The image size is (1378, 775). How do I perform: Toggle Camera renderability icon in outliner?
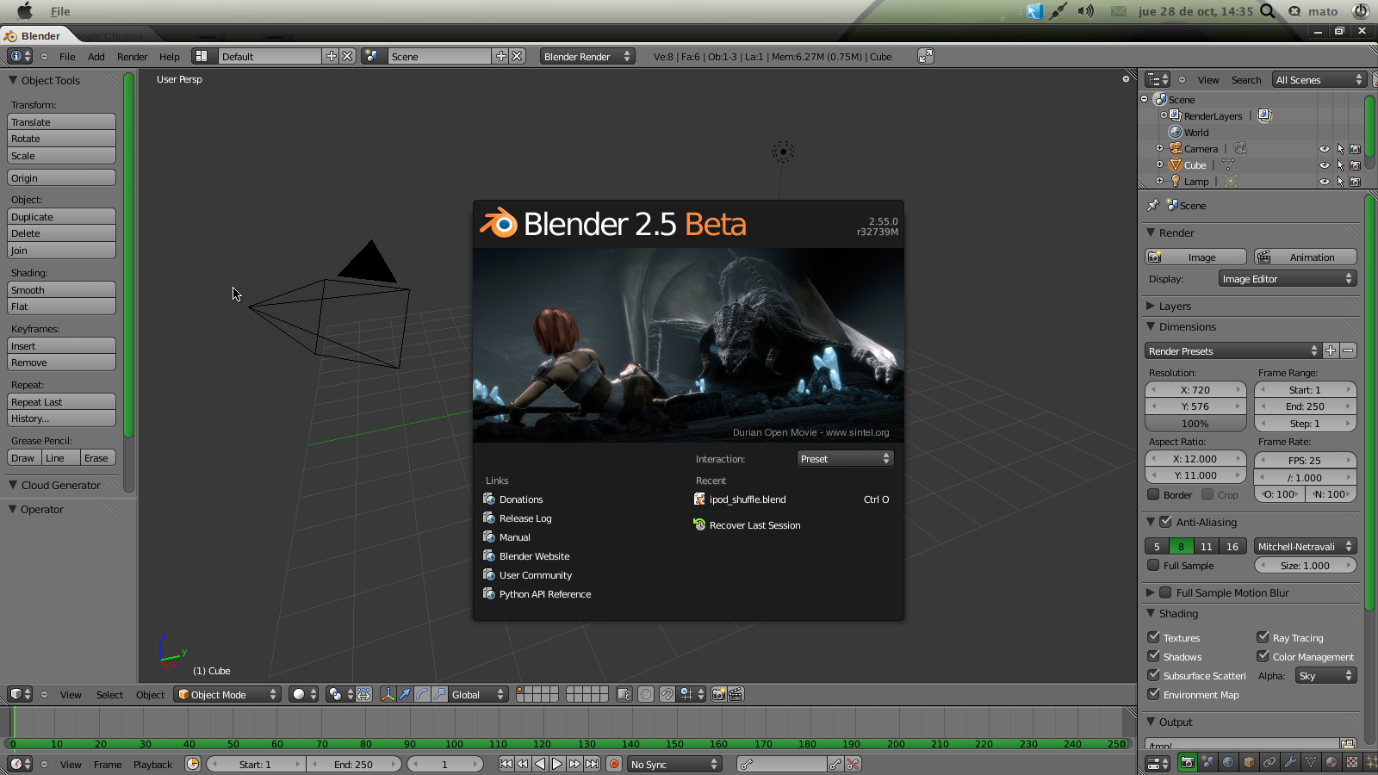pos(1355,149)
